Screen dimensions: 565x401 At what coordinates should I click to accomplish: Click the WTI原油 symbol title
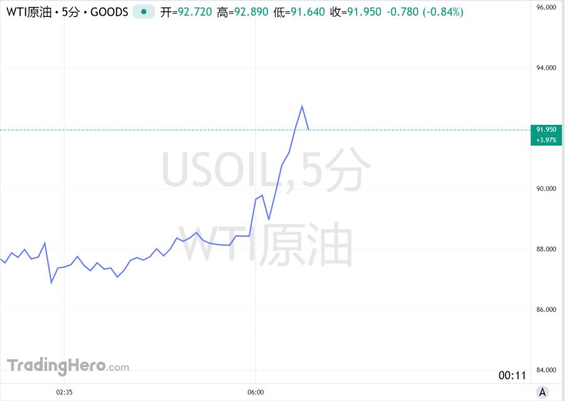coord(29,11)
